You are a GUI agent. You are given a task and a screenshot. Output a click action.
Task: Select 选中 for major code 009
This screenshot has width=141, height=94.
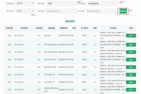tap(131, 90)
